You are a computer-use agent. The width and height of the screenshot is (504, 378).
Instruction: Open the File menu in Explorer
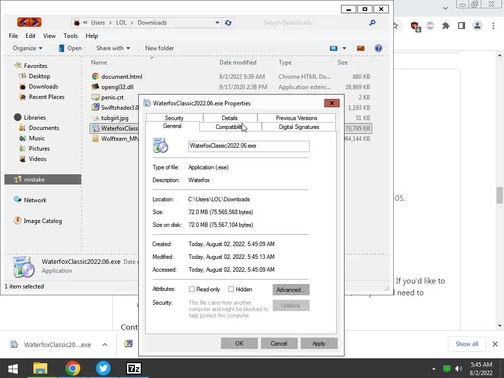click(x=13, y=35)
